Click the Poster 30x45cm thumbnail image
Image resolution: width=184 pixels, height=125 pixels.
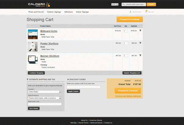click(33, 47)
